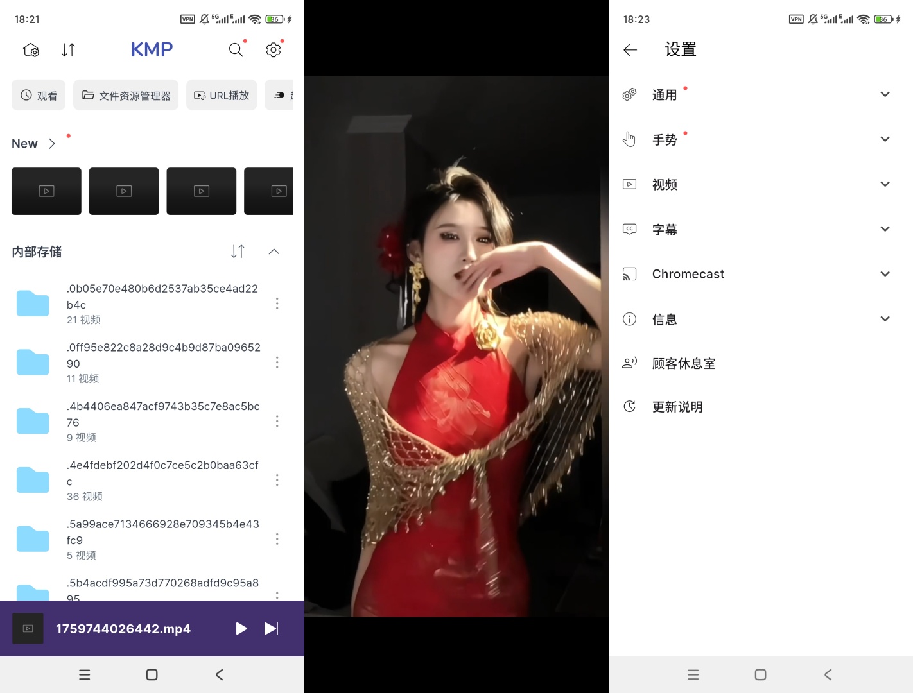Skip to next video in mini player
This screenshot has width=913, height=693.
pos(272,629)
